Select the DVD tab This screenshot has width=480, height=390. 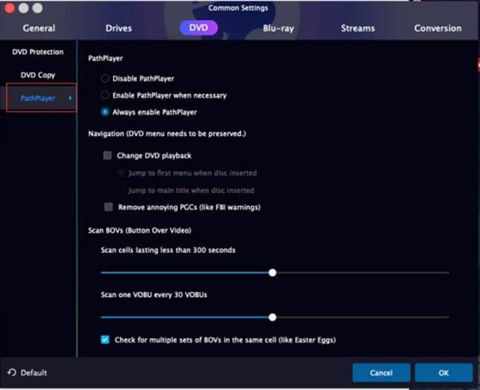(x=198, y=28)
